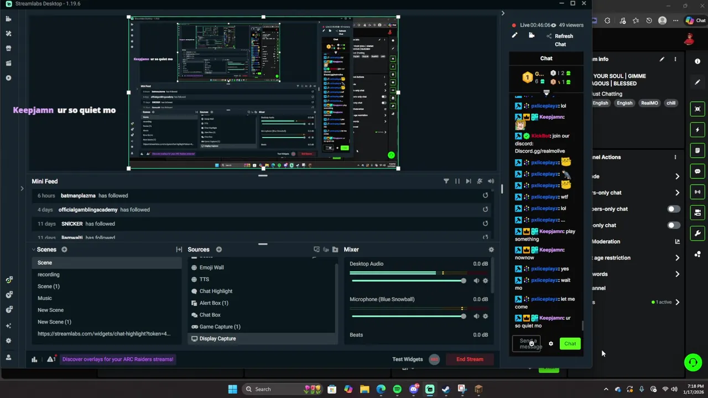
Task: Select the 'Game Capture (1)' source
Action: (262, 327)
